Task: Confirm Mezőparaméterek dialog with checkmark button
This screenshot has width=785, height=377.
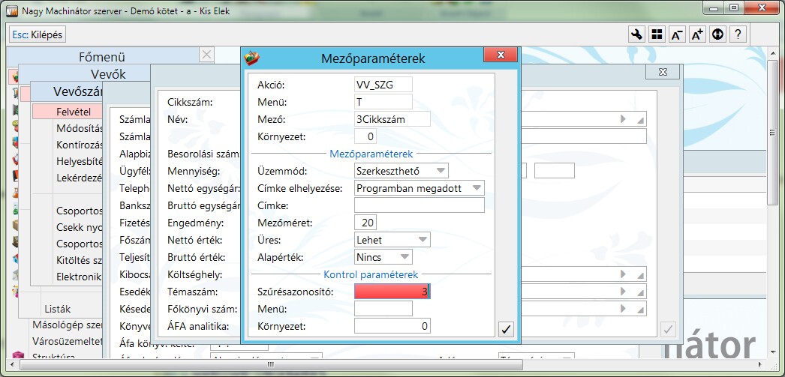Action: point(506,329)
